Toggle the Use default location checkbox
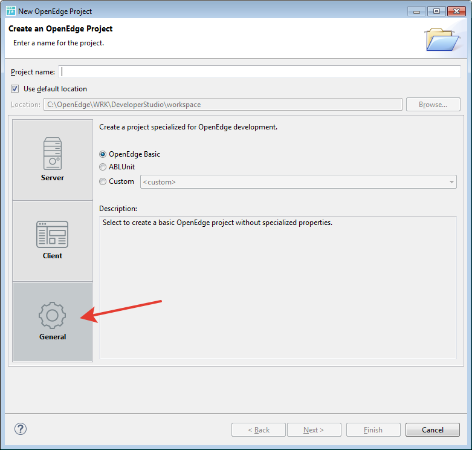This screenshot has height=450, width=472. [15, 88]
